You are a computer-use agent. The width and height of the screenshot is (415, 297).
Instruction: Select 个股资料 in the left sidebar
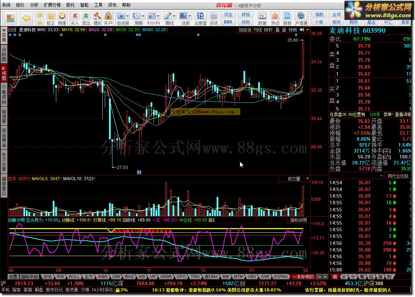(4, 94)
